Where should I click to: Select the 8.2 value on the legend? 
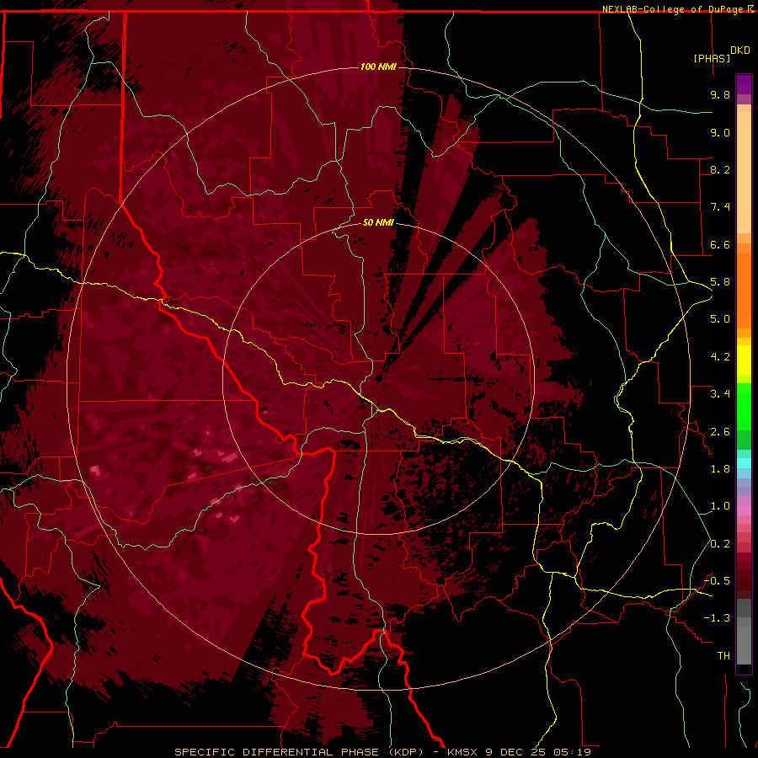point(720,169)
